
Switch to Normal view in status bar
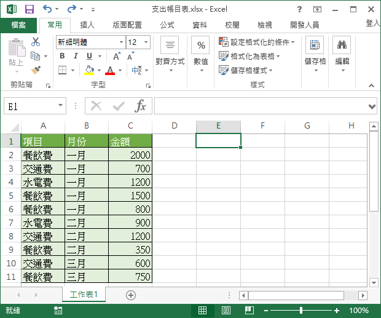[202, 311]
